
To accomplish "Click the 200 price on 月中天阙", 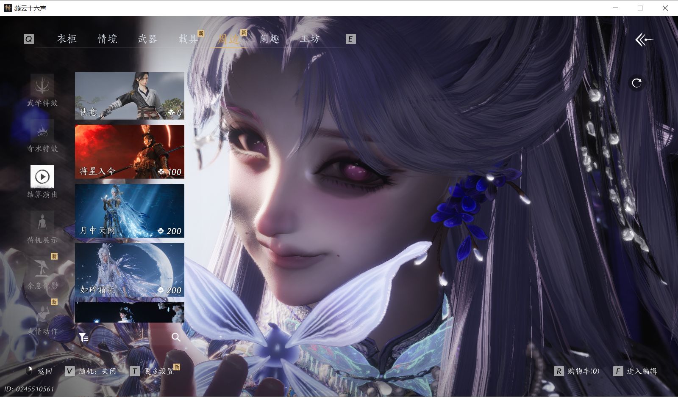I will [x=174, y=231].
